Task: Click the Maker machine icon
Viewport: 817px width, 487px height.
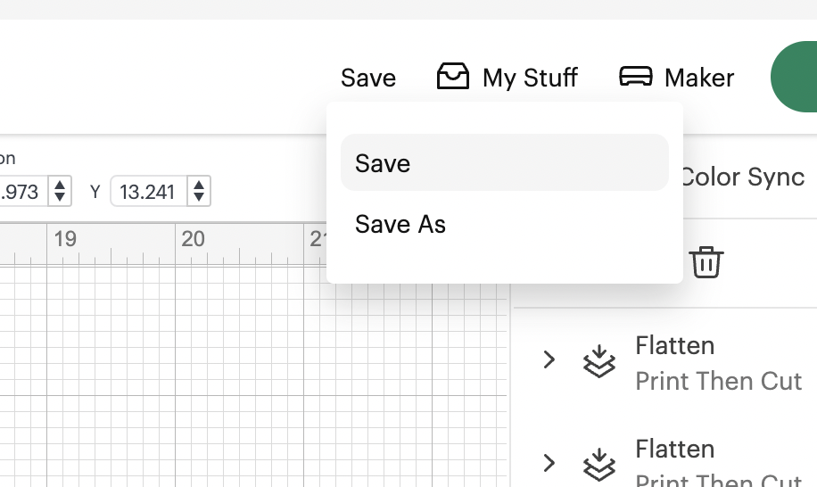Action: click(x=635, y=78)
